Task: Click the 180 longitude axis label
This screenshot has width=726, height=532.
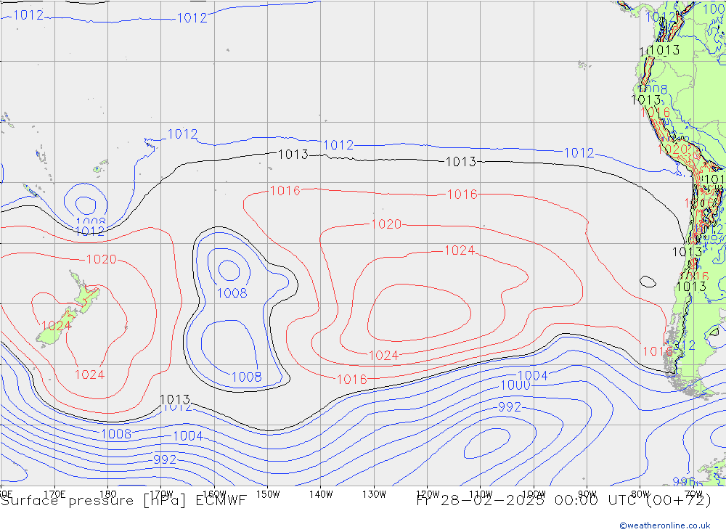Action: 108,494
